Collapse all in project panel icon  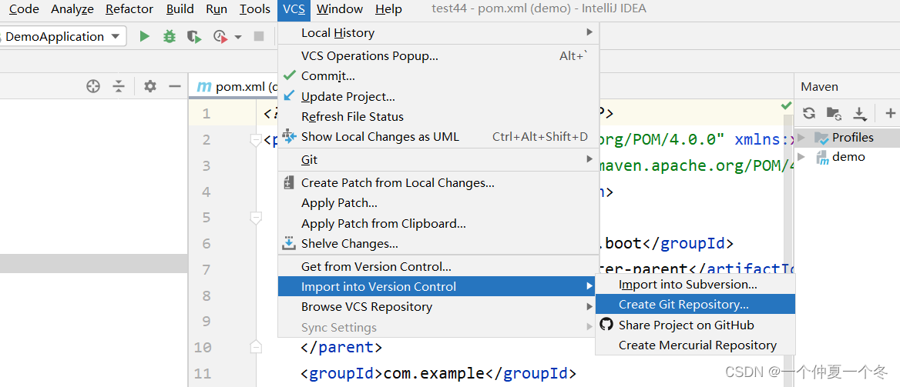click(118, 87)
